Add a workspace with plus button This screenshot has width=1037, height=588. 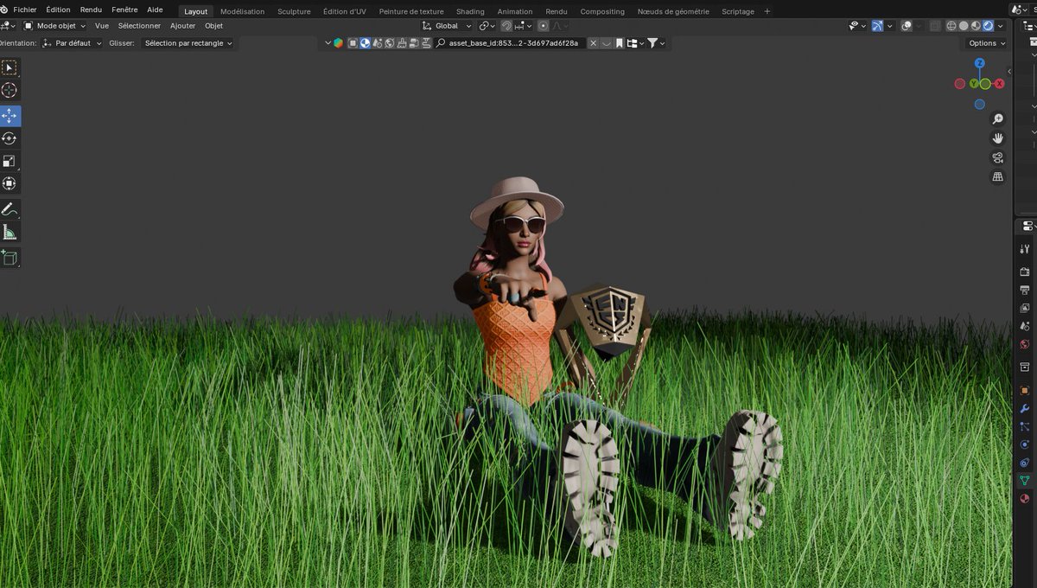(767, 11)
